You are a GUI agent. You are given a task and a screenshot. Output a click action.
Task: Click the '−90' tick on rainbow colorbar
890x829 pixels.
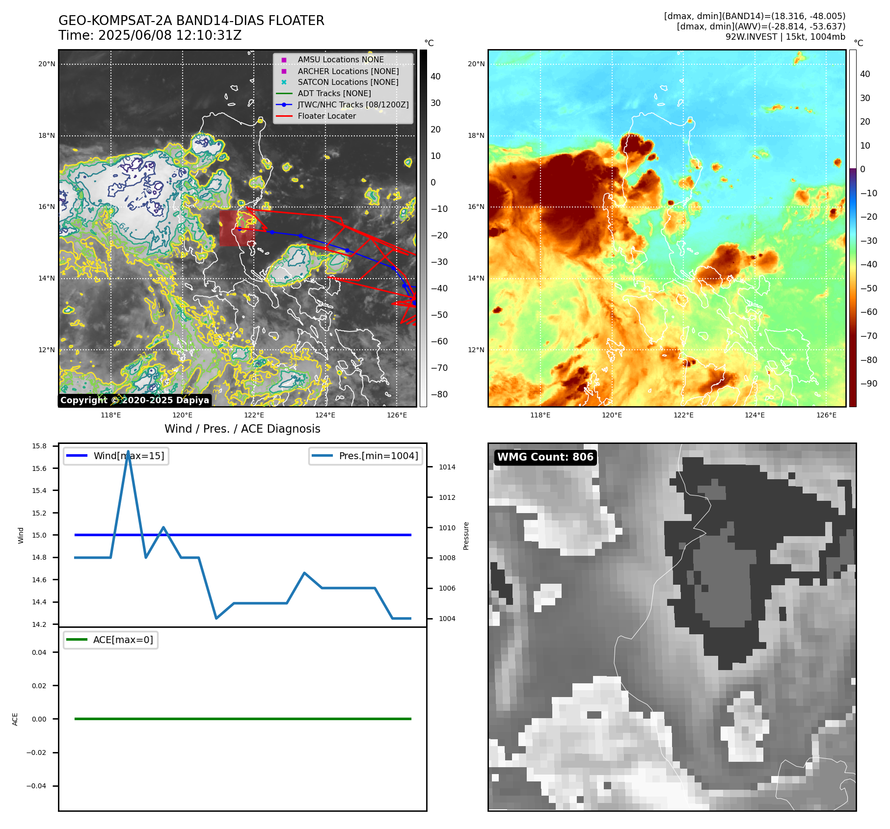point(869,384)
